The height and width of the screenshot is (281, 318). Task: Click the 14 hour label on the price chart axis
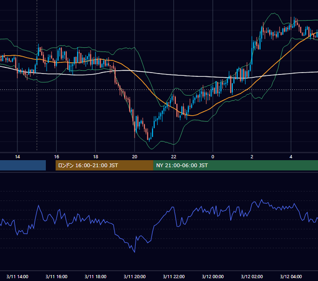[17, 157]
